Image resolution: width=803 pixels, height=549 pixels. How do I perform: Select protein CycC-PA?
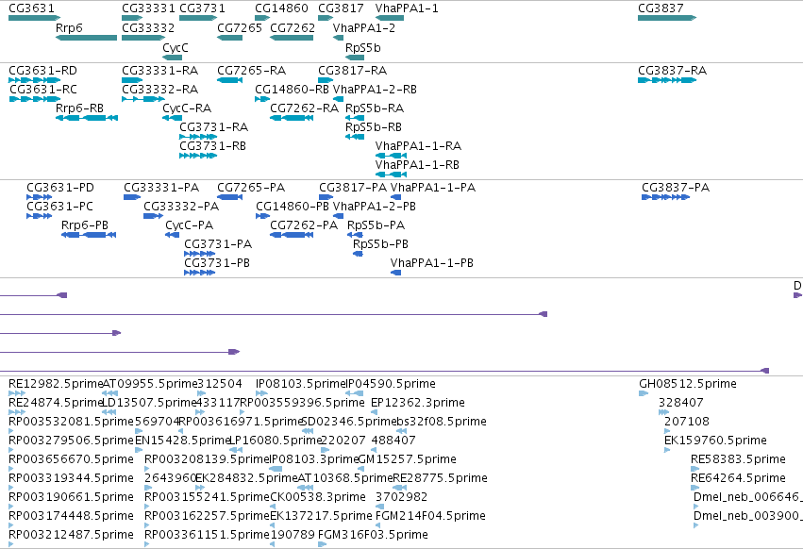[x=190, y=225]
